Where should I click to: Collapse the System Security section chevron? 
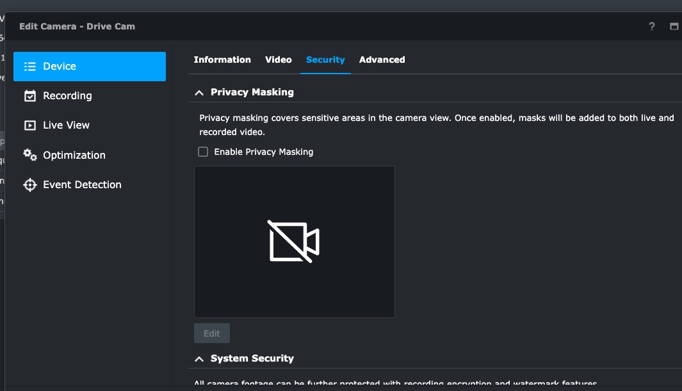tap(199, 359)
